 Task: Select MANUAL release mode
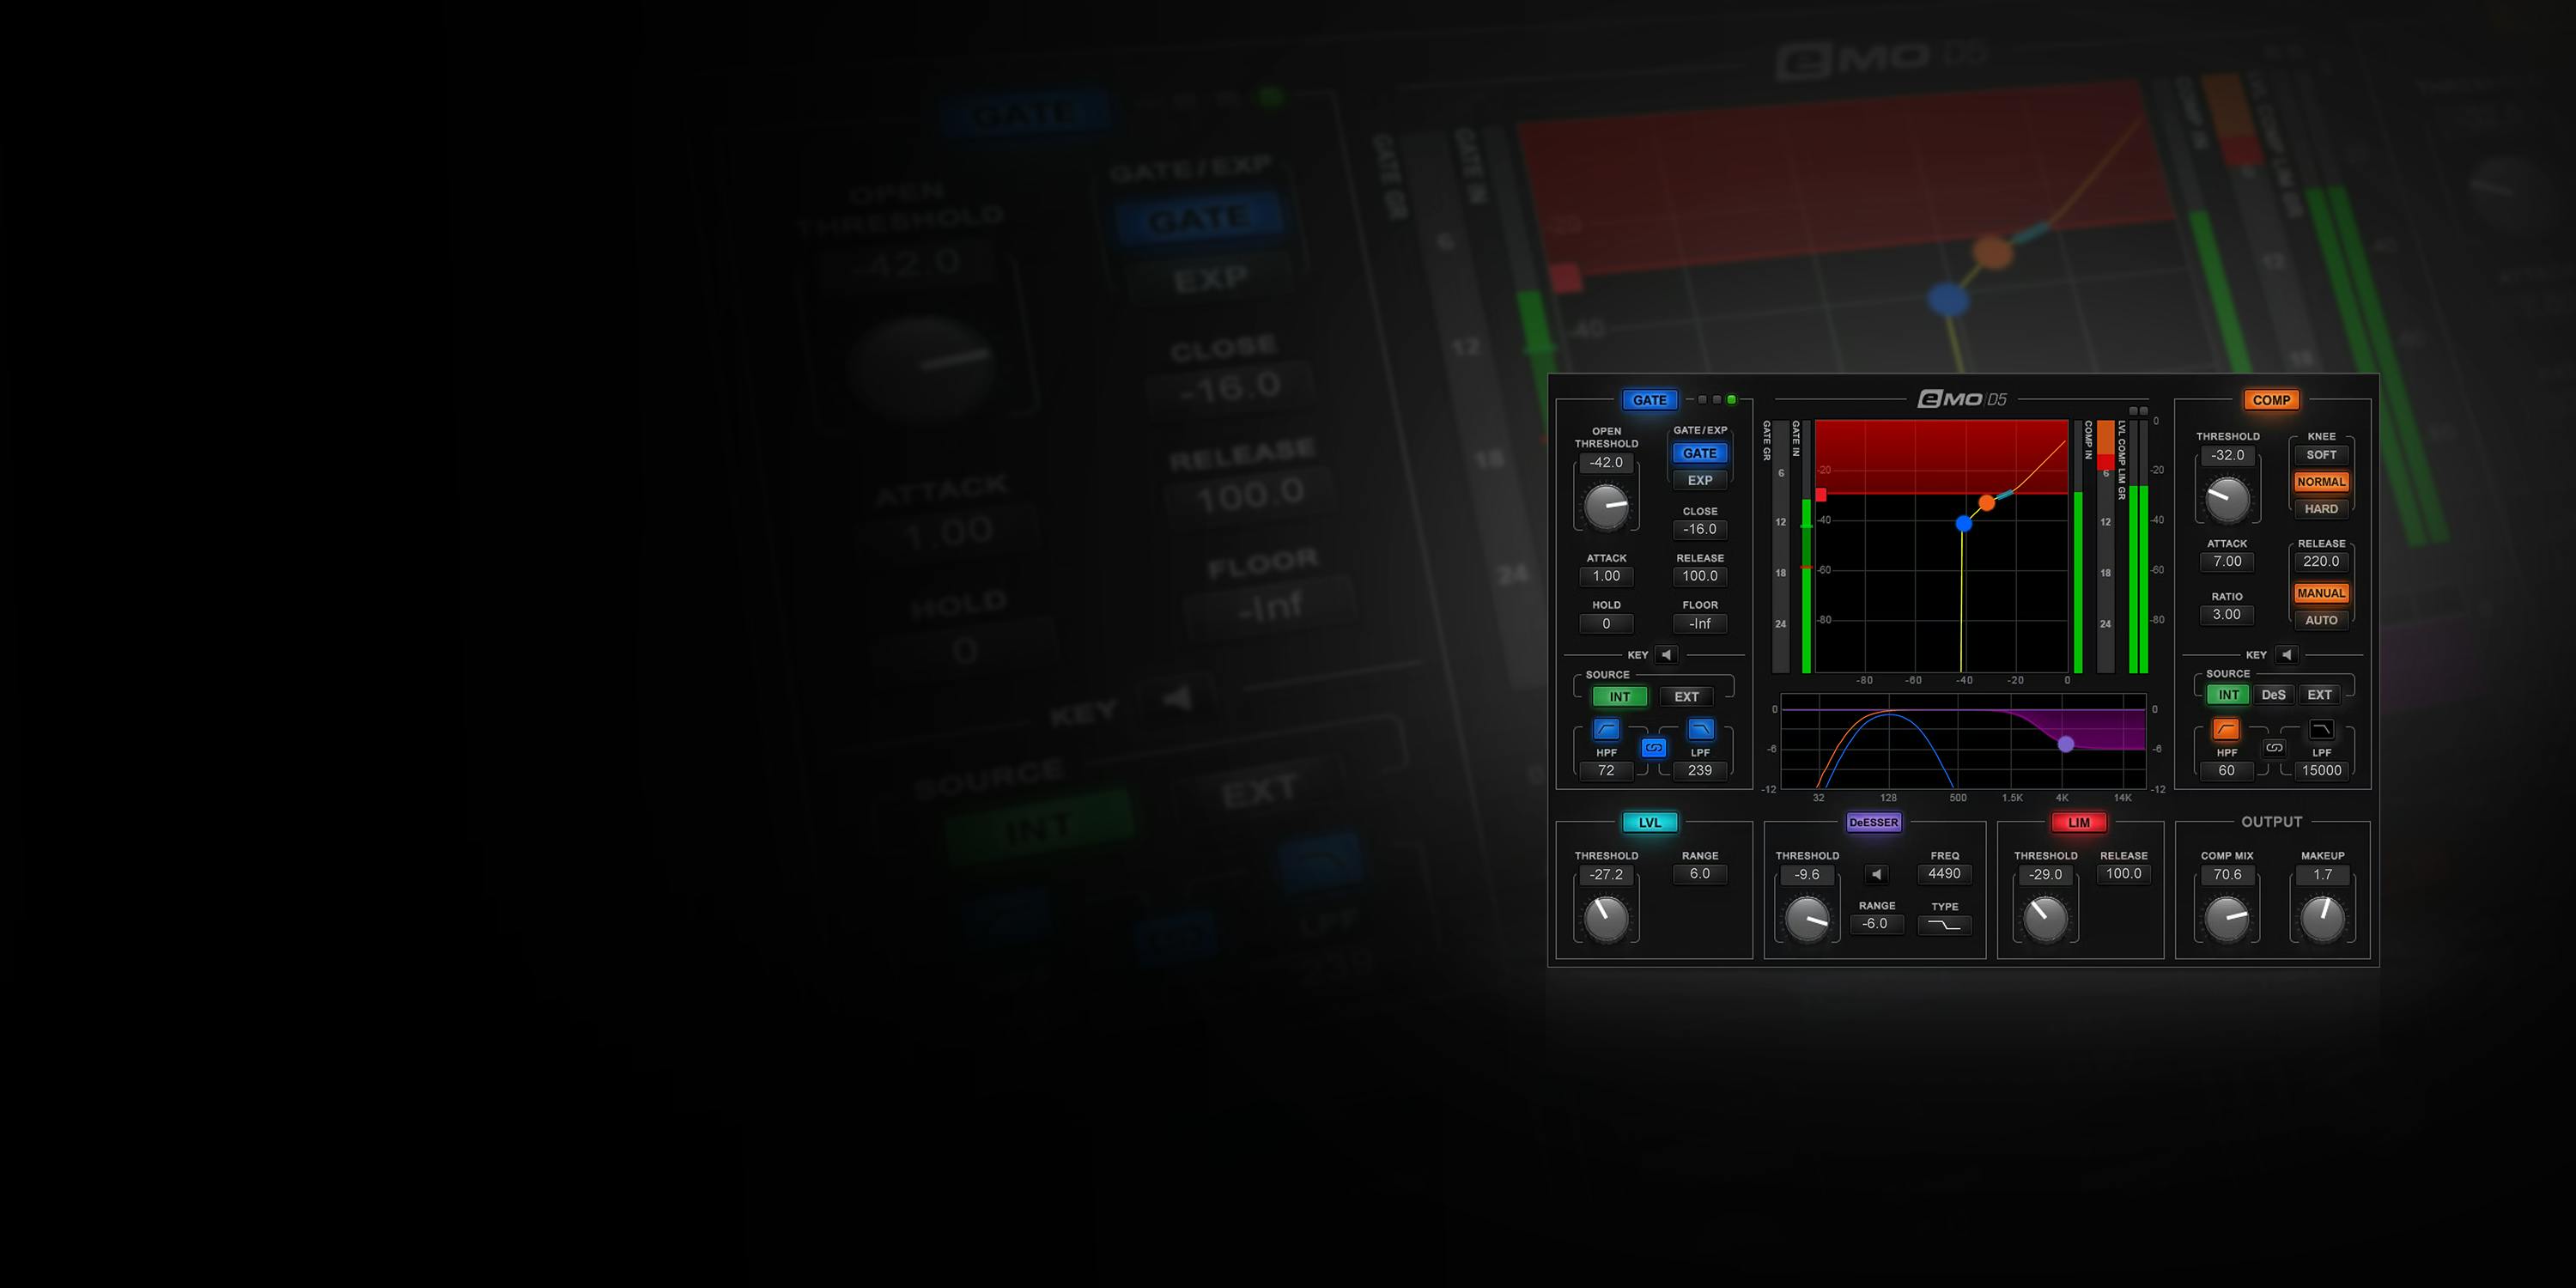pyautogui.click(x=2321, y=593)
